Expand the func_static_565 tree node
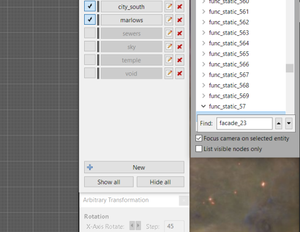Image resolution: width=300 pixels, height=232 pixels. coord(204,54)
